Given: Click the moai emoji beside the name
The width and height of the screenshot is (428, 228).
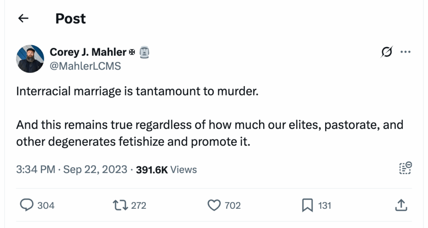Looking at the screenshot, I should click(x=143, y=52).
